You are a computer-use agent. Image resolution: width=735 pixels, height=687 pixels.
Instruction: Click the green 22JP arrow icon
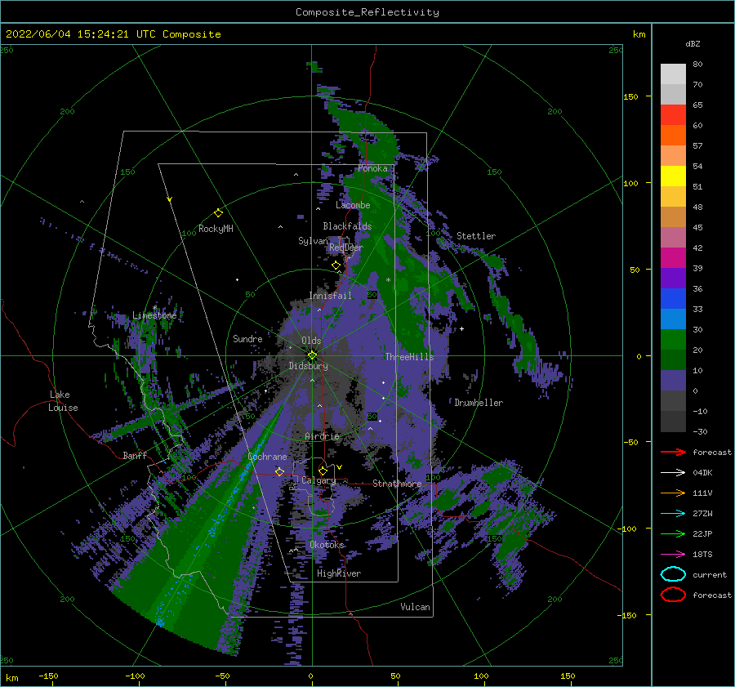673,533
